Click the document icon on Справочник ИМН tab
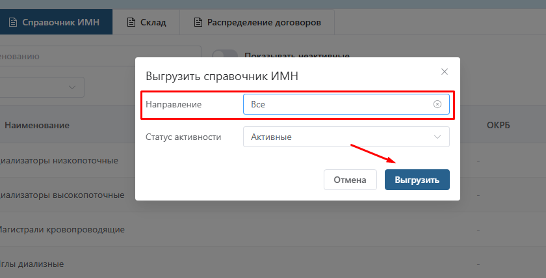The height and width of the screenshot is (278, 546). point(12,22)
